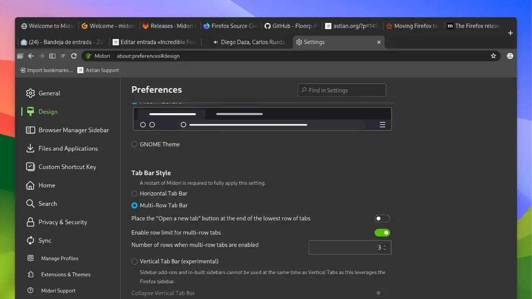Screen dimensions: 532x299
Task: Switch to the Diego Daza, Carlos Rueda tab
Action: click(x=249, y=42)
